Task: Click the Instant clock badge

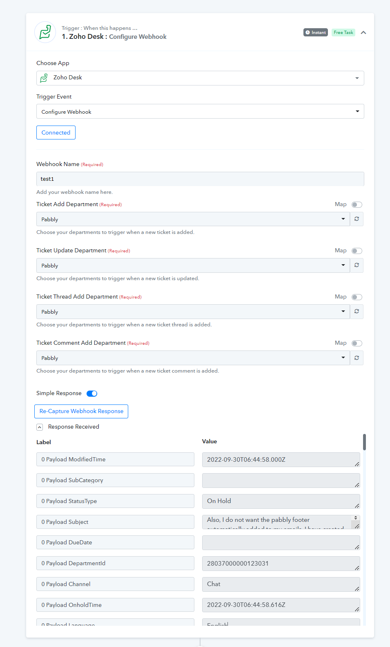Action: coord(316,32)
